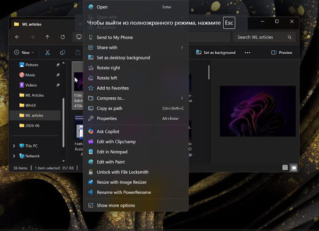Click the File Locksmith padlock icon
The height and width of the screenshot is (231, 319).
[91, 172]
